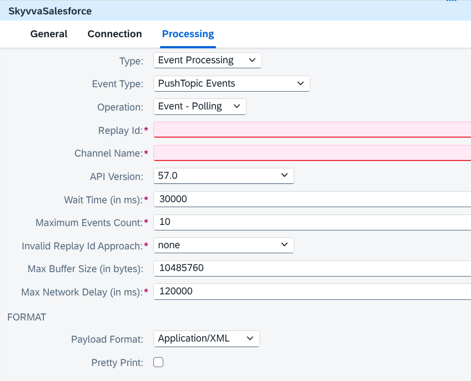Click the Channel Name input field

coord(312,153)
